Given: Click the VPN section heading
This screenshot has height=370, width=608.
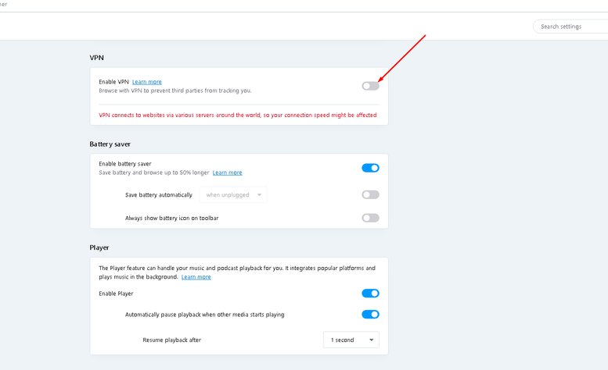Looking at the screenshot, I should tap(97, 58).
